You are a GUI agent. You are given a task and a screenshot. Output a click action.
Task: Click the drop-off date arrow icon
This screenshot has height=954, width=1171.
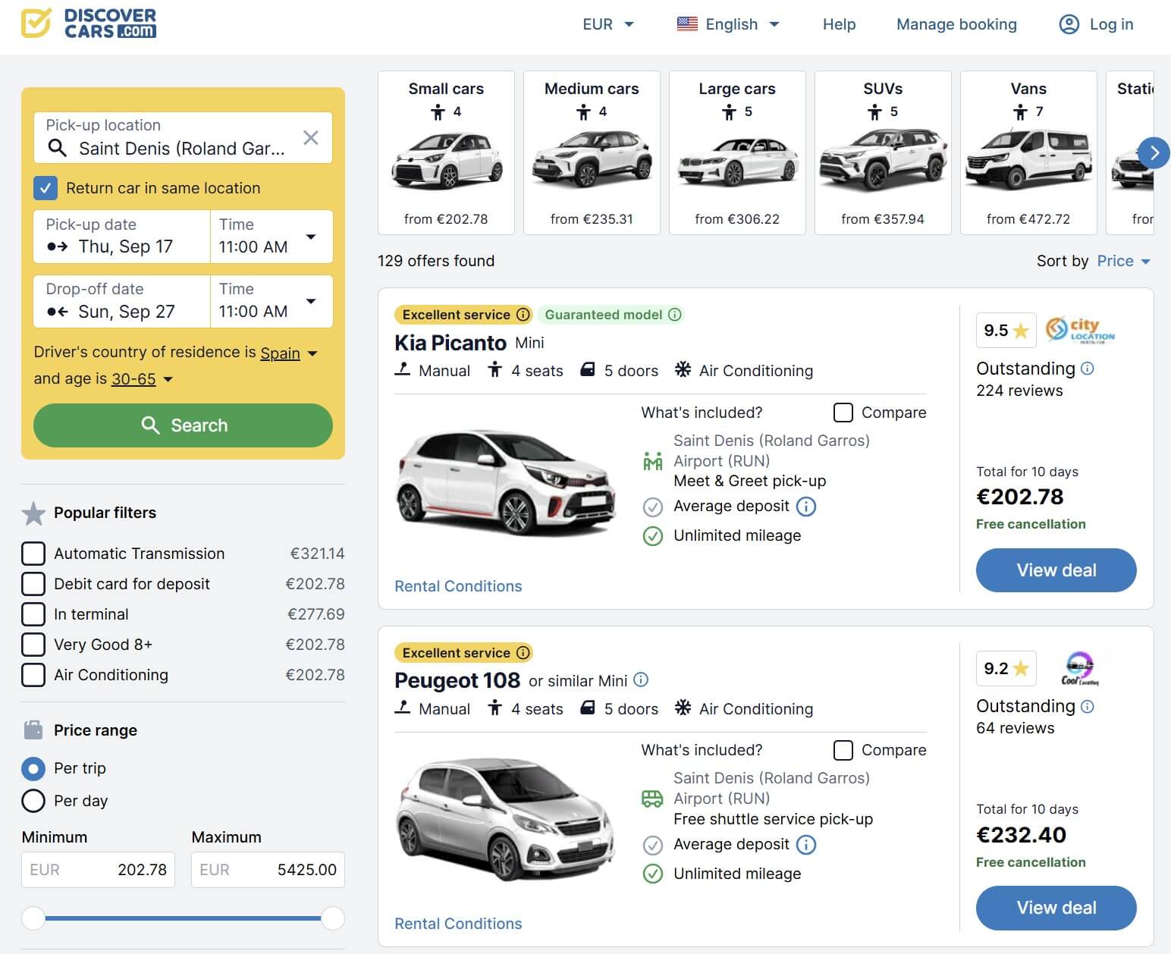click(57, 312)
